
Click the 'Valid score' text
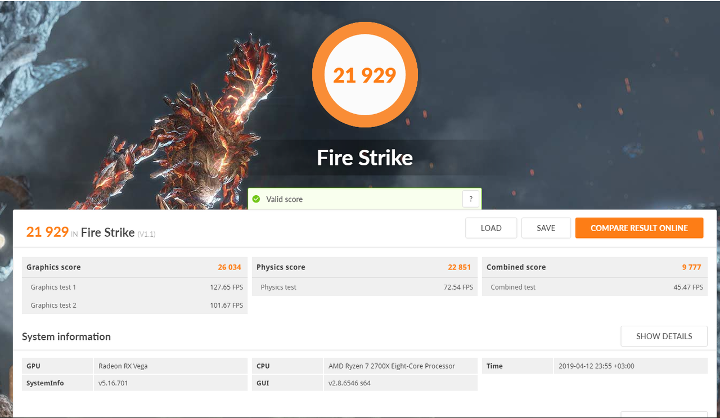pos(285,199)
